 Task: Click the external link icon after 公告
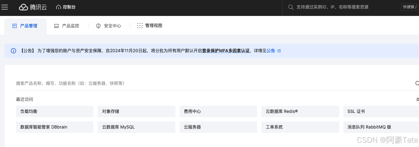[x=279, y=51]
